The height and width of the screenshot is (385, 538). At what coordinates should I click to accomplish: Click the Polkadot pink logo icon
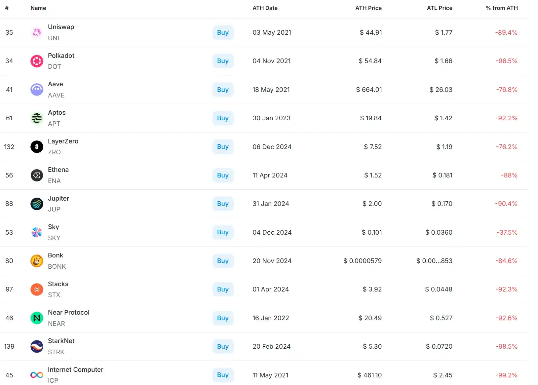click(x=37, y=61)
